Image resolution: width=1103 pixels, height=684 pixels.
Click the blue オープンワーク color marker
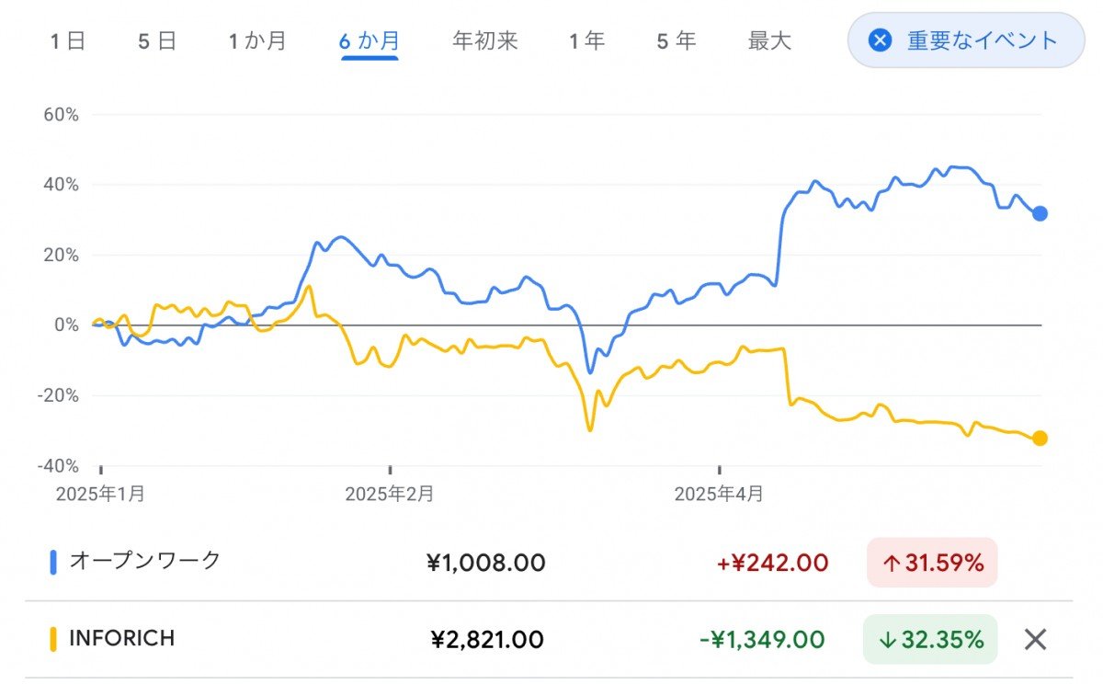click(x=53, y=562)
